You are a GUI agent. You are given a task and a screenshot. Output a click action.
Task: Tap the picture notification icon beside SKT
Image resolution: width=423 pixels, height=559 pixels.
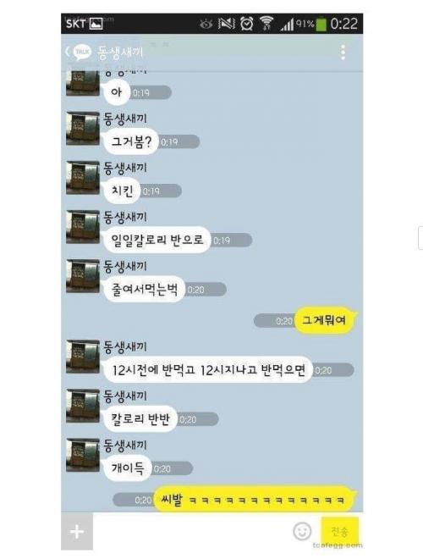[x=96, y=24]
